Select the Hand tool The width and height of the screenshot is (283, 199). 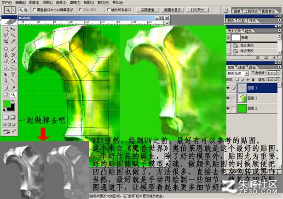6,94
